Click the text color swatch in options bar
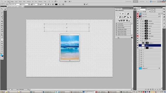The height and width of the screenshot is (93, 166). (56, 4)
